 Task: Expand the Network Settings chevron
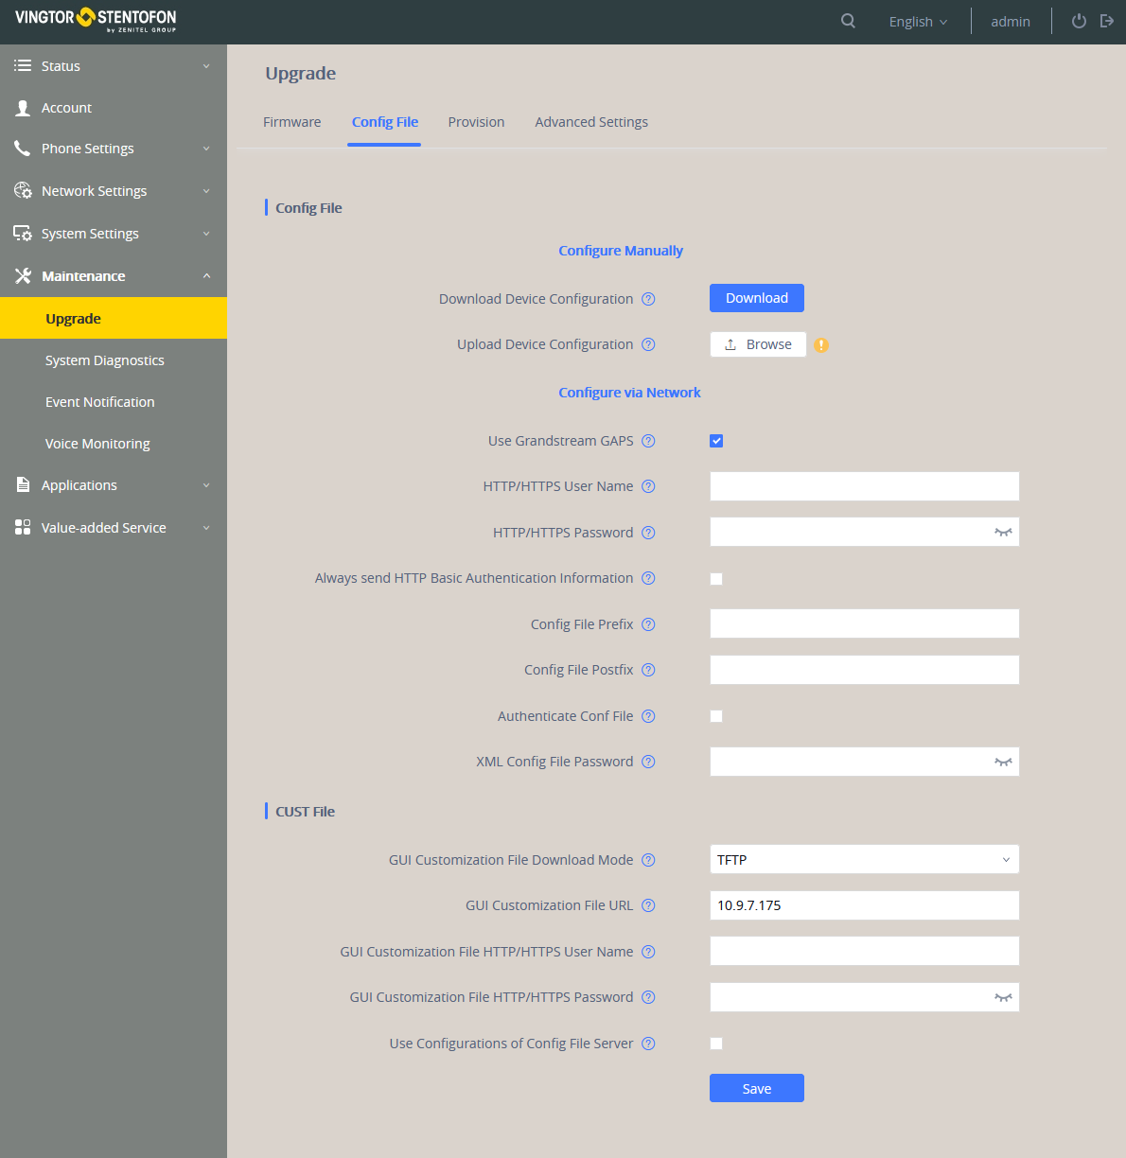pos(206,191)
